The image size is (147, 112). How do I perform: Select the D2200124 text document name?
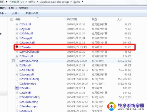click(26, 111)
